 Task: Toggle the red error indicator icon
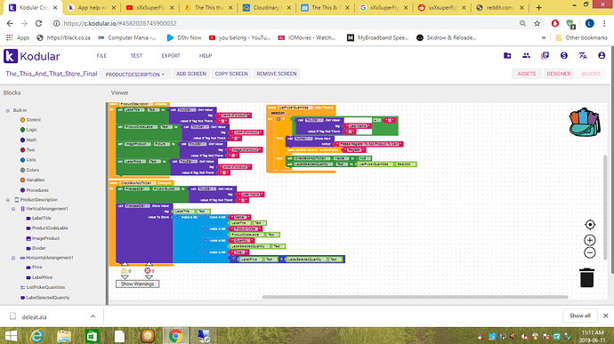(148, 271)
